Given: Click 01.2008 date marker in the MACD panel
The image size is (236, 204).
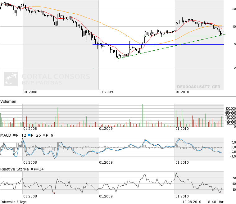Looking at the screenshot, I should click(30, 162).
